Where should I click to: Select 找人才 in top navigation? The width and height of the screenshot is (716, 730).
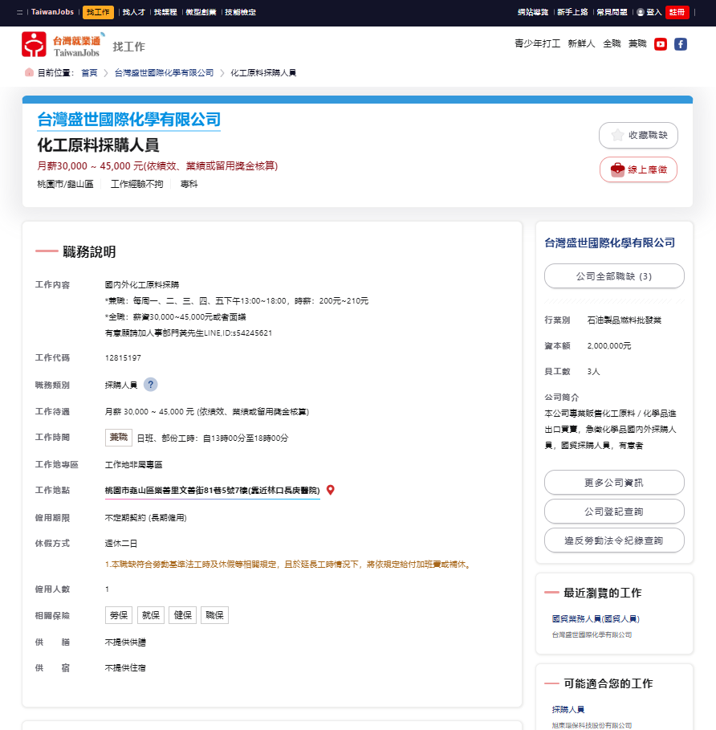pyautogui.click(x=134, y=12)
